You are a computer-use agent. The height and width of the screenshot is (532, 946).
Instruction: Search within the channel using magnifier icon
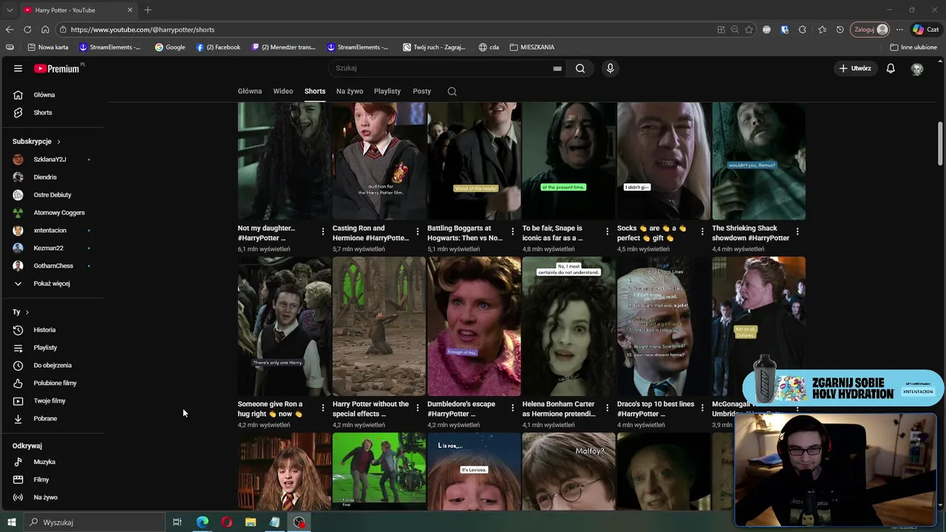pos(452,91)
